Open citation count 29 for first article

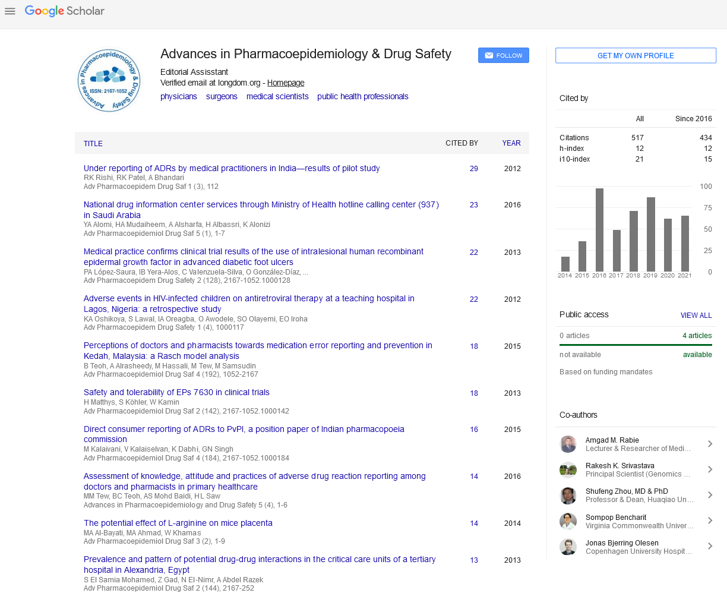pyautogui.click(x=473, y=169)
